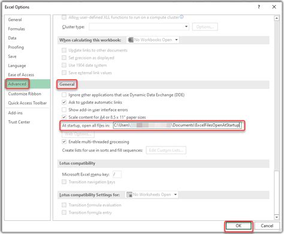This screenshot has width=284, height=234.
Task: Toggle Set precision as displayed
Action: (x=64, y=58)
